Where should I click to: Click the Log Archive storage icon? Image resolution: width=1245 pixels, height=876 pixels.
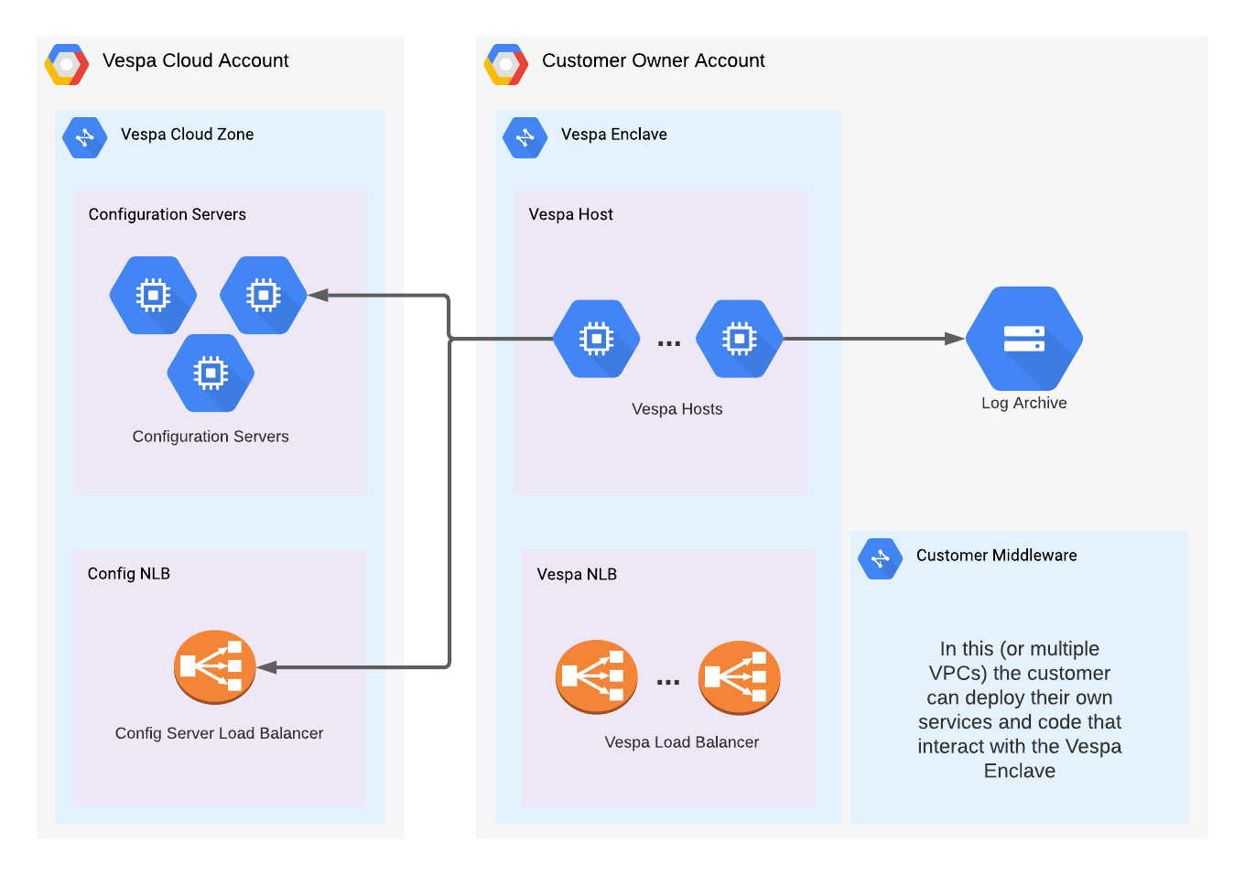pyautogui.click(x=1024, y=339)
